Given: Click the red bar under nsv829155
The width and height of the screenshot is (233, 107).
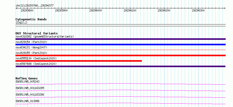Looking at the screenshot, I should coord(120,55).
